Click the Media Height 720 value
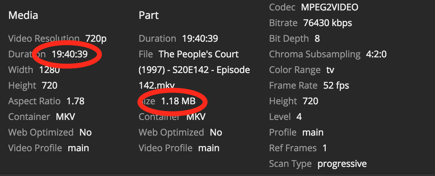This screenshot has width=435, height=176. (x=50, y=85)
